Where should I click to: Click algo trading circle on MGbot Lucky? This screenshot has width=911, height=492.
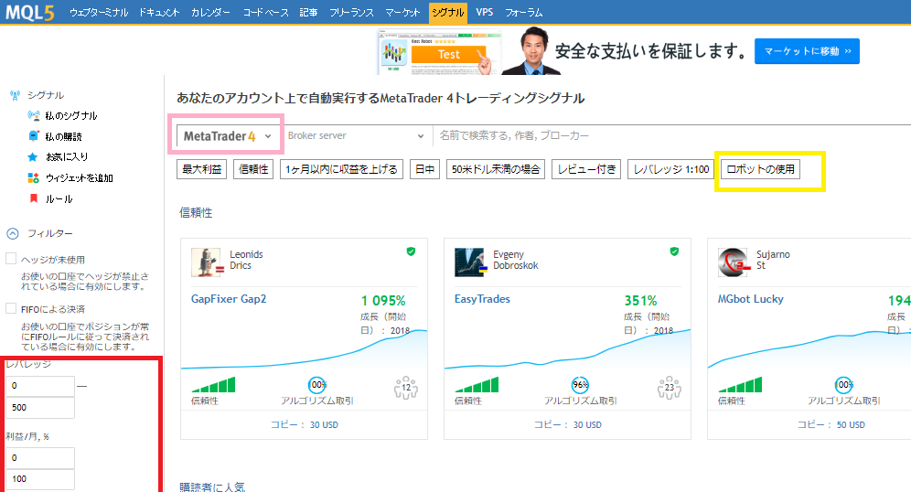(843, 384)
